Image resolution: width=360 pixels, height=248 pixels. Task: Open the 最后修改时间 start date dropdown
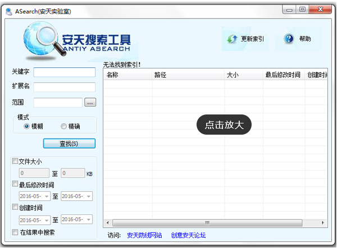pos(47,196)
